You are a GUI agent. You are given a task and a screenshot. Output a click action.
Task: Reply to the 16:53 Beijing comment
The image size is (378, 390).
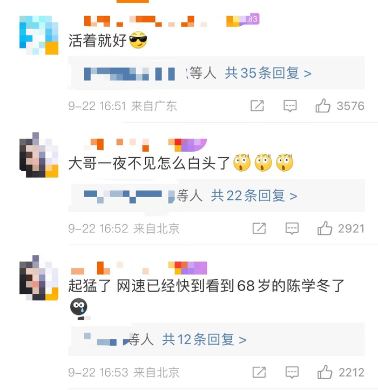click(x=292, y=372)
